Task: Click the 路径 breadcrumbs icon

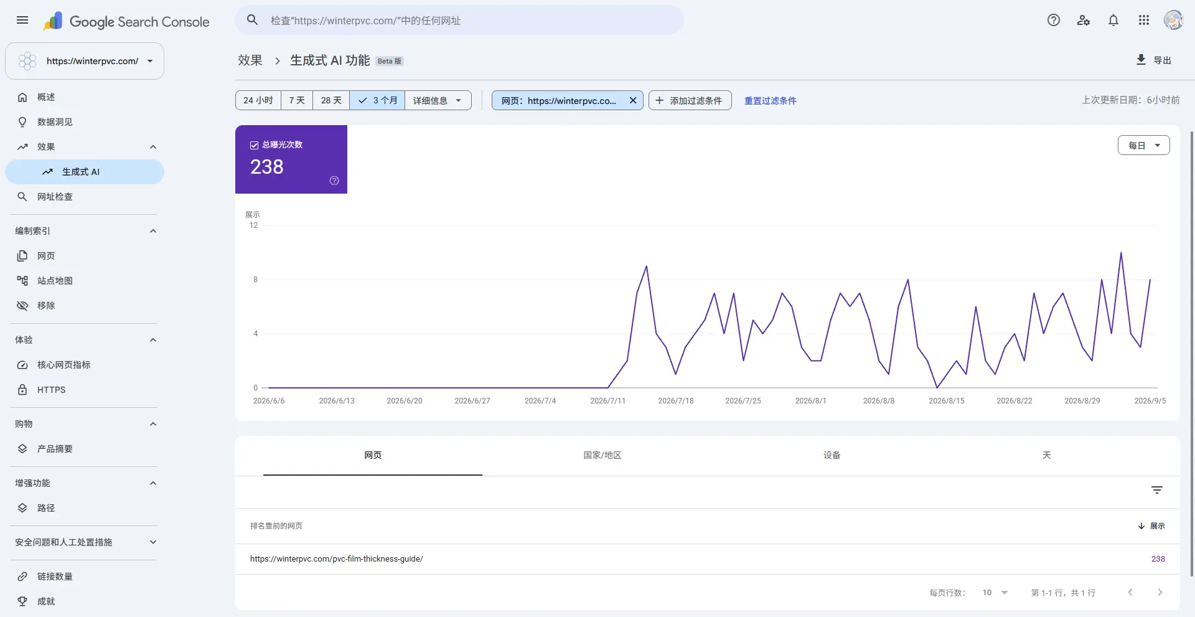Action: coord(22,508)
